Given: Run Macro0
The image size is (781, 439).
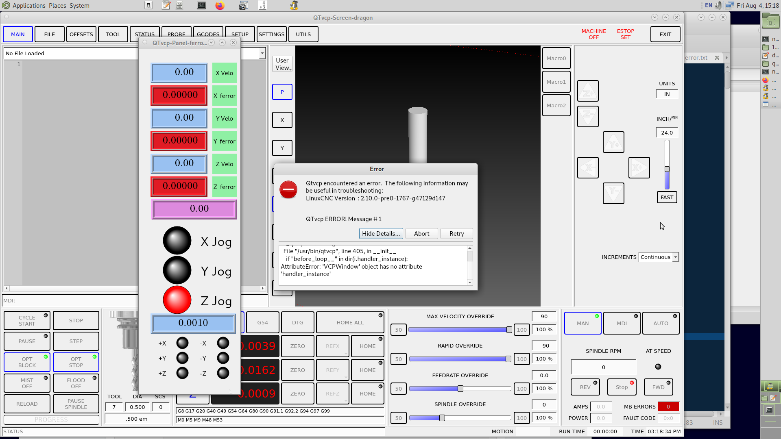Looking at the screenshot, I should click(556, 58).
